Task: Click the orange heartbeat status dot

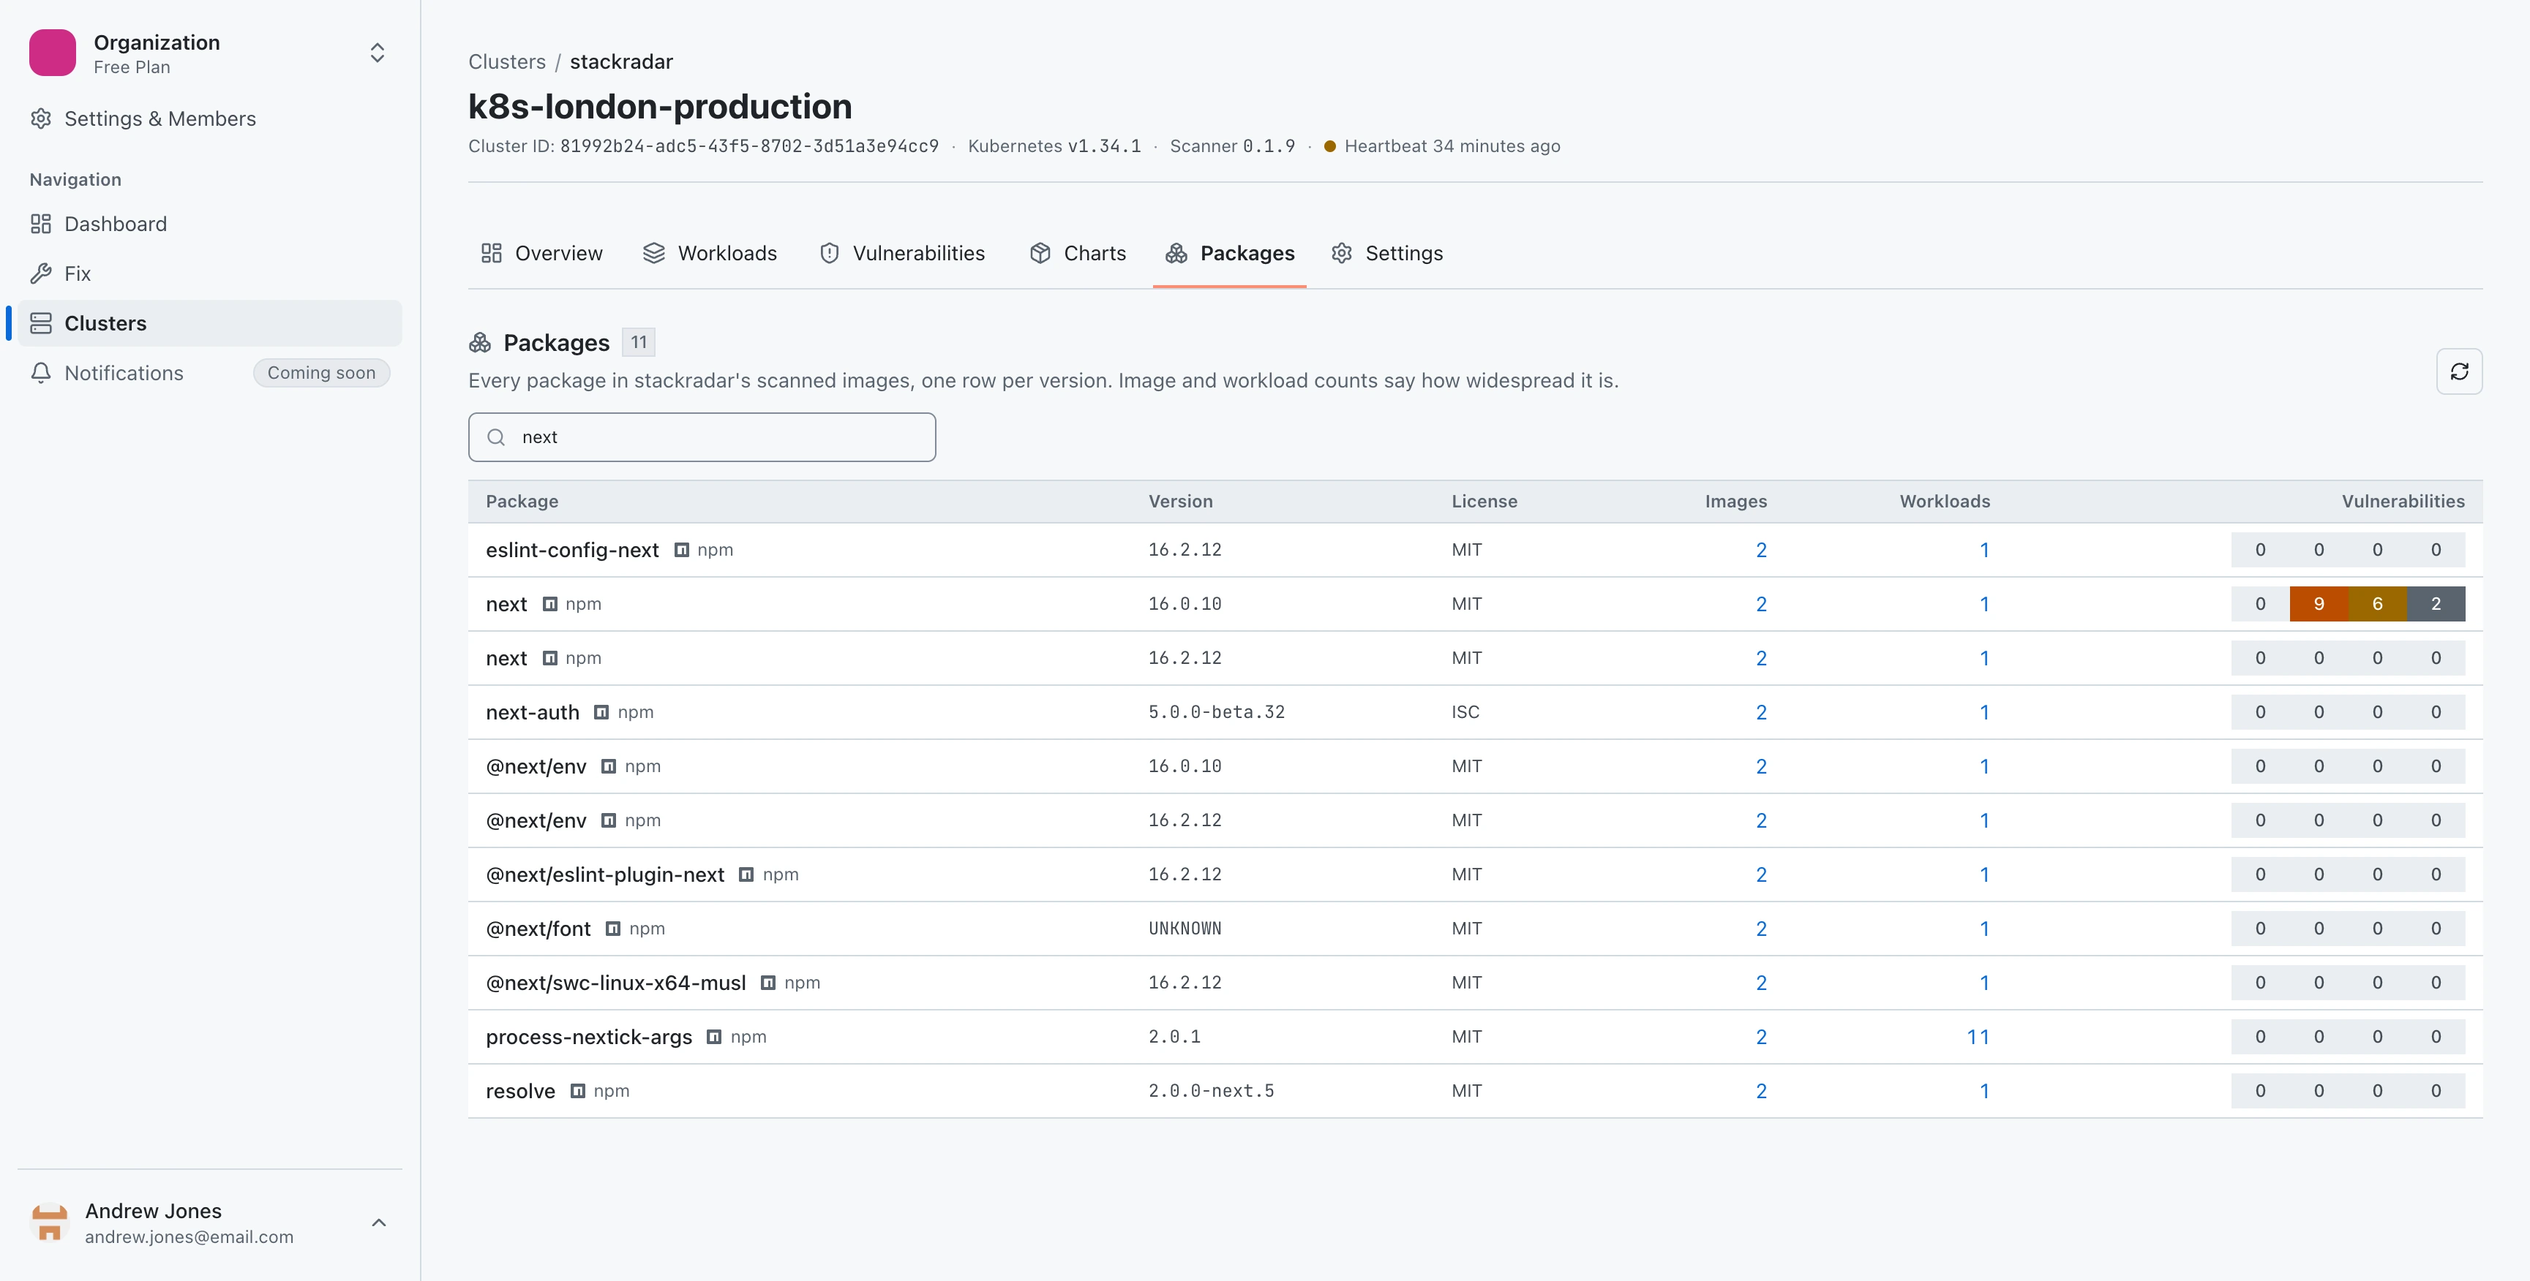Action: pyautogui.click(x=1330, y=146)
